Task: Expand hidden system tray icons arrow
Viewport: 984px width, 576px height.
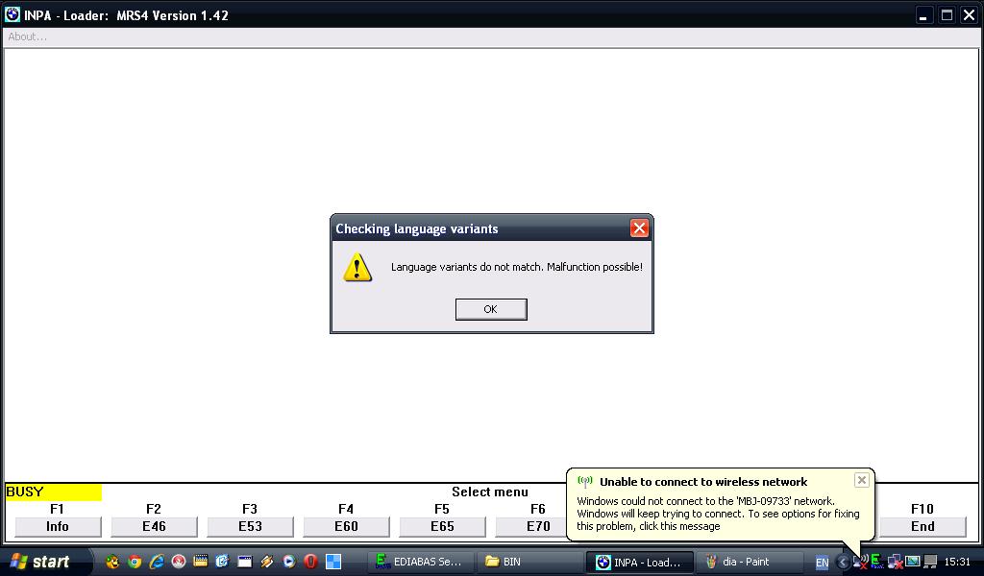Action: [x=843, y=563]
